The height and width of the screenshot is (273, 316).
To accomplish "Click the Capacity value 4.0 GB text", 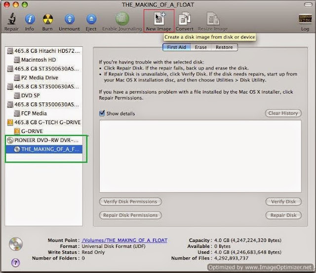I will click(248, 240).
